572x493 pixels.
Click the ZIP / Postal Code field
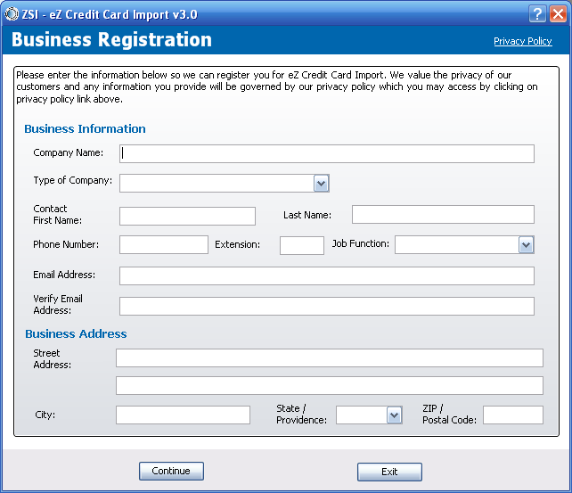[513, 415]
